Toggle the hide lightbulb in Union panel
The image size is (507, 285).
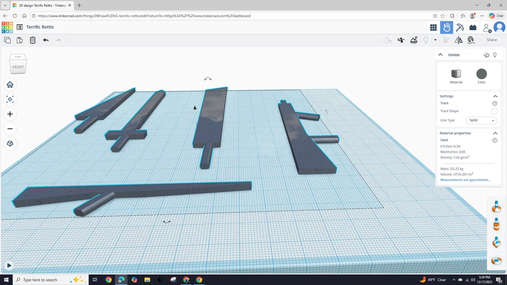click(495, 55)
